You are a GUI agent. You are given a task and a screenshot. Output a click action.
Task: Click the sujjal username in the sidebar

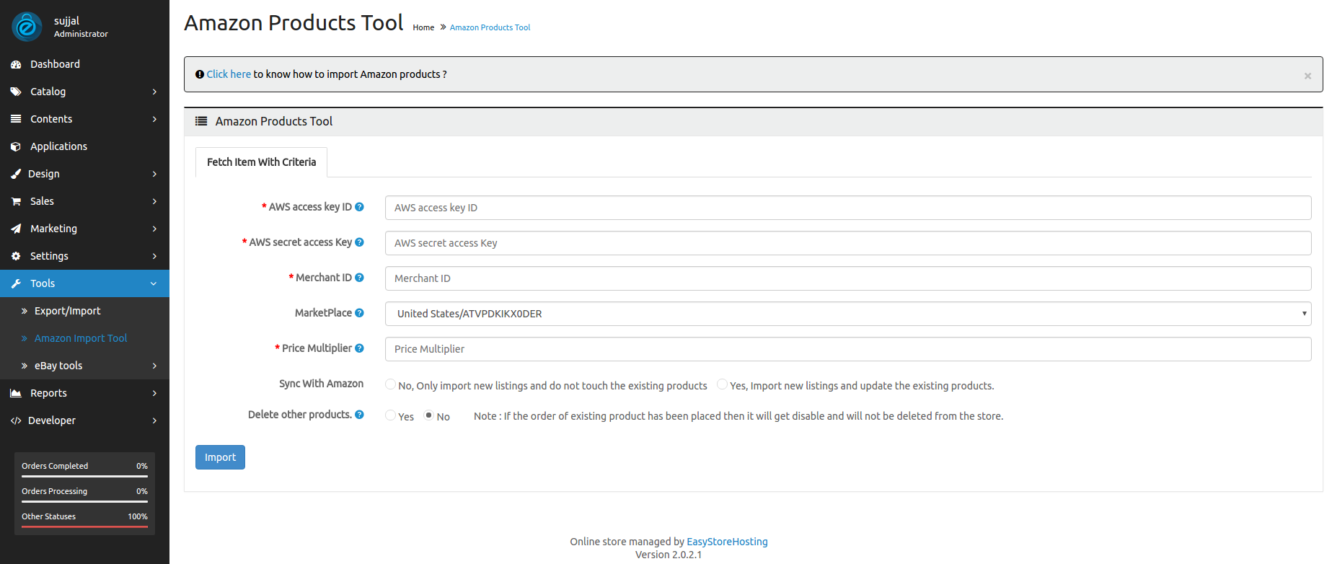[x=66, y=21]
